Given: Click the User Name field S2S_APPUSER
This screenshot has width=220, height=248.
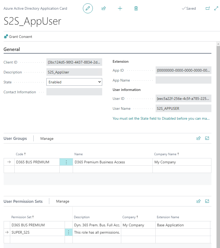Looking at the screenshot, I should click(184, 108).
